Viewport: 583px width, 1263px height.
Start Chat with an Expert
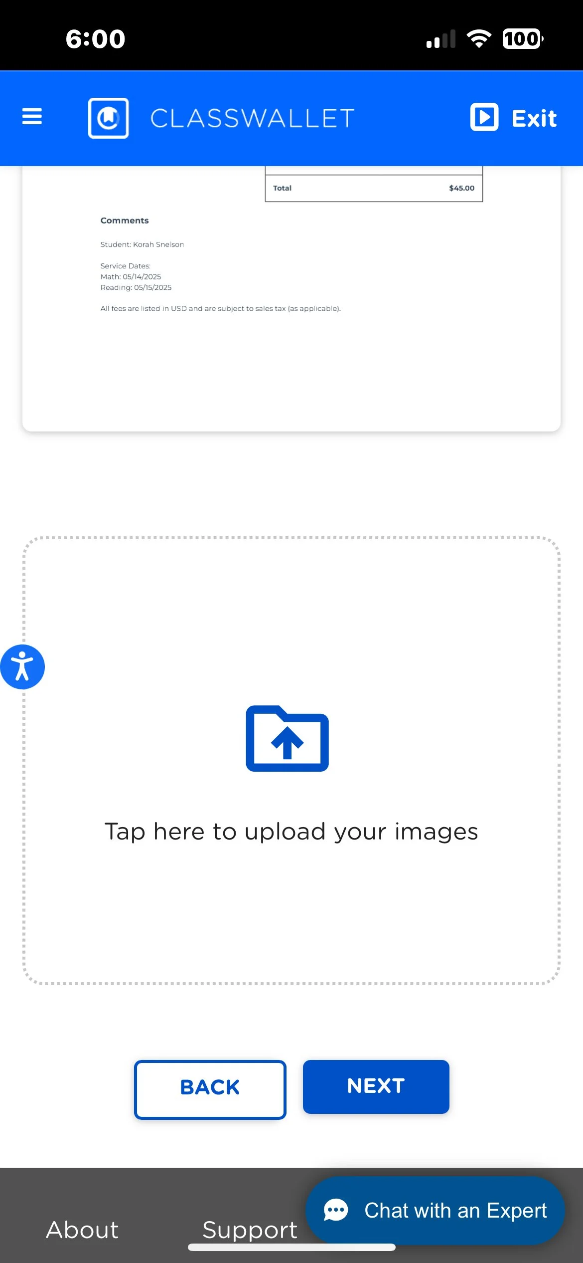(x=435, y=1210)
